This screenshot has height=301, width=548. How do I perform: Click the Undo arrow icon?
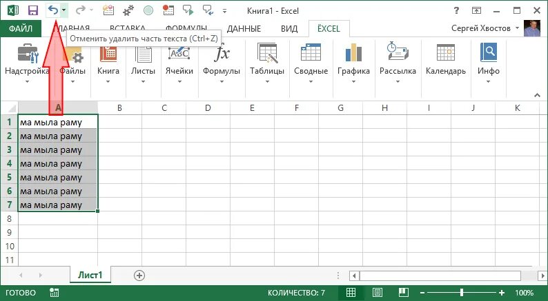pyautogui.click(x=53, y=11)
